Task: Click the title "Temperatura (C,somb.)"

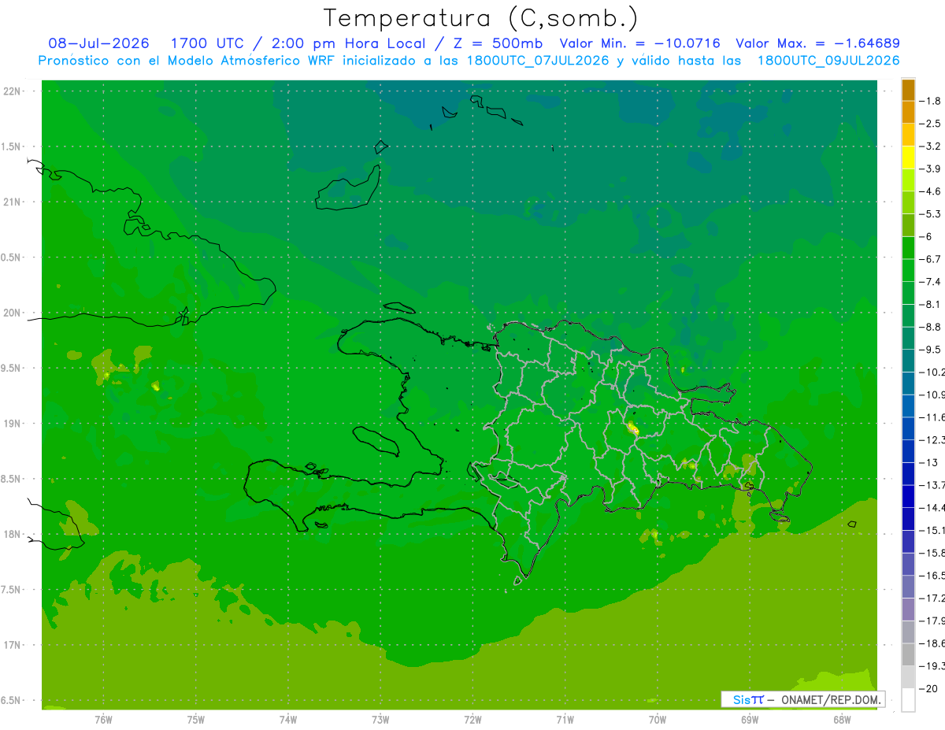Action: click(x=481, y=18)
